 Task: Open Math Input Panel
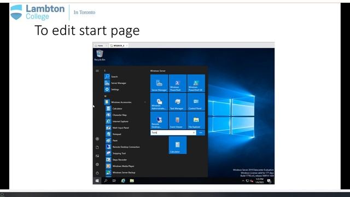click(118, 128)
